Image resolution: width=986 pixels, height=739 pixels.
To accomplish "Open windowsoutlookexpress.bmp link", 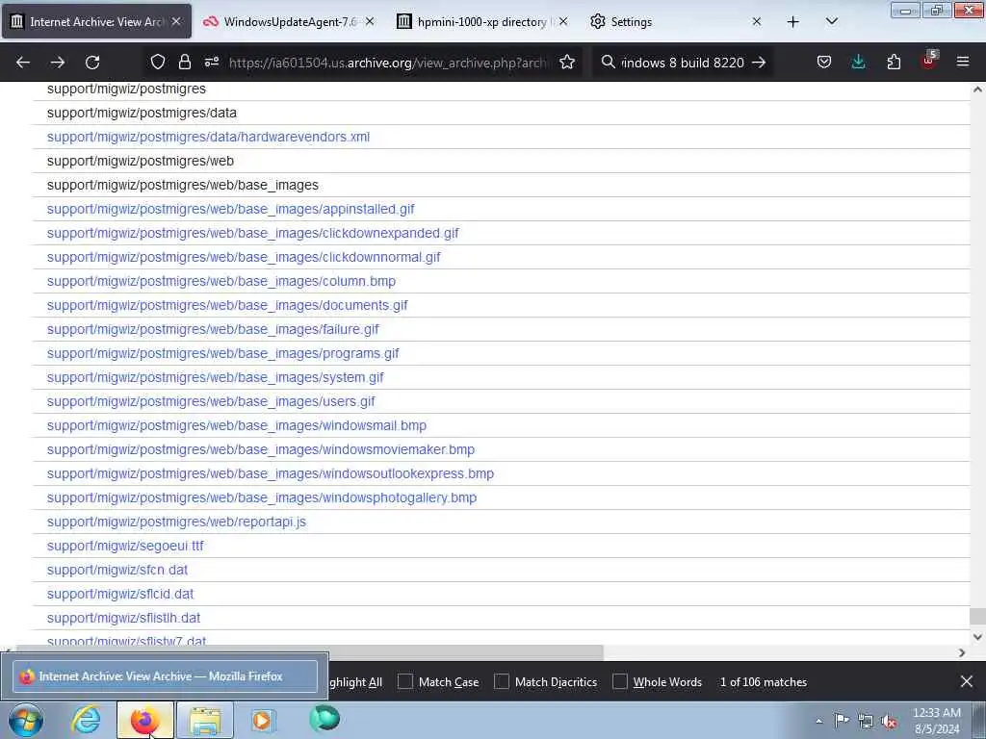I will [271, 473].
